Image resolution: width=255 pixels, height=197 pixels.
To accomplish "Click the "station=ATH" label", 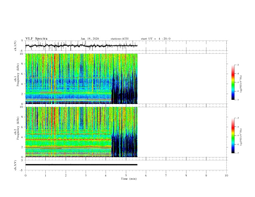I will coord(119,39).
